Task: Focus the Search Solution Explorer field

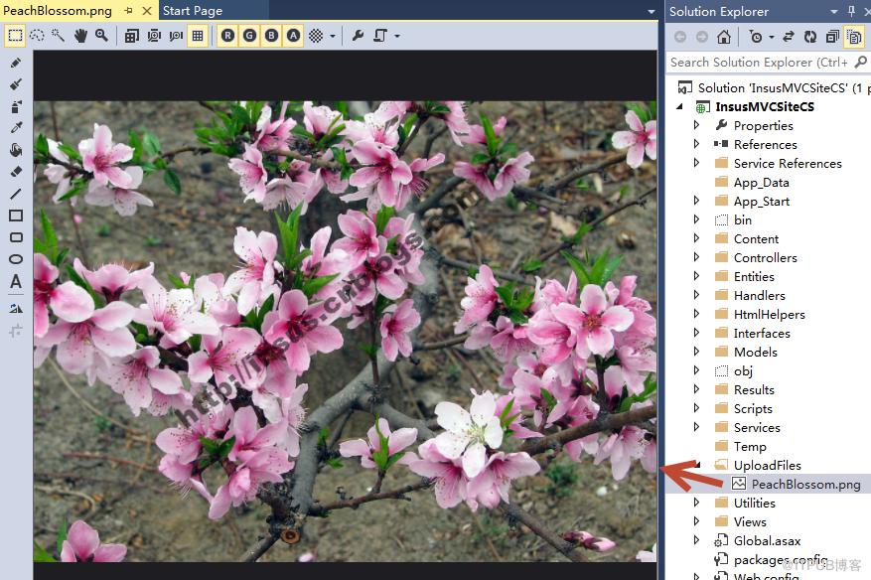Action: tap(759, 63)
